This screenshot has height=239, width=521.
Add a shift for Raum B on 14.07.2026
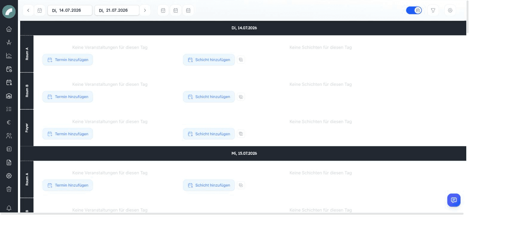point(209,97)
